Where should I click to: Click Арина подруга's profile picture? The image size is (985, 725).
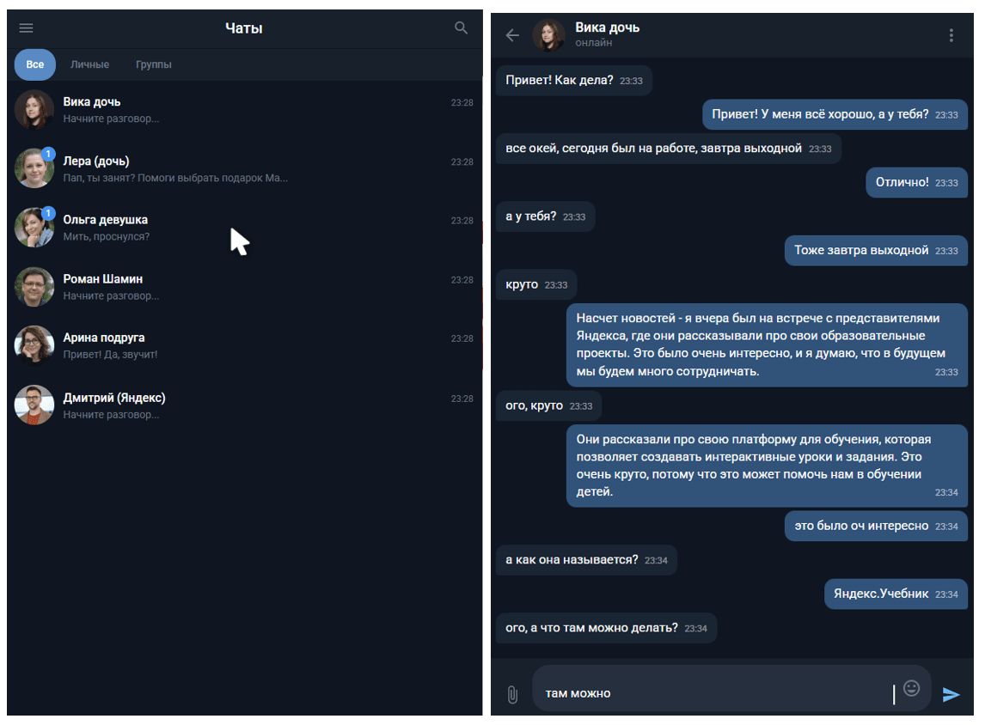coord(34,345)
